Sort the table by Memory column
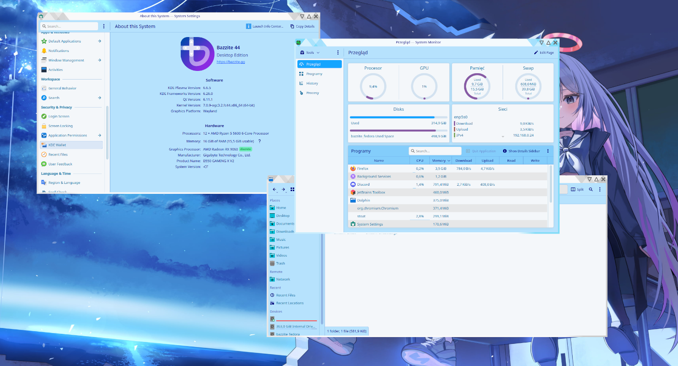 (440, 160)
